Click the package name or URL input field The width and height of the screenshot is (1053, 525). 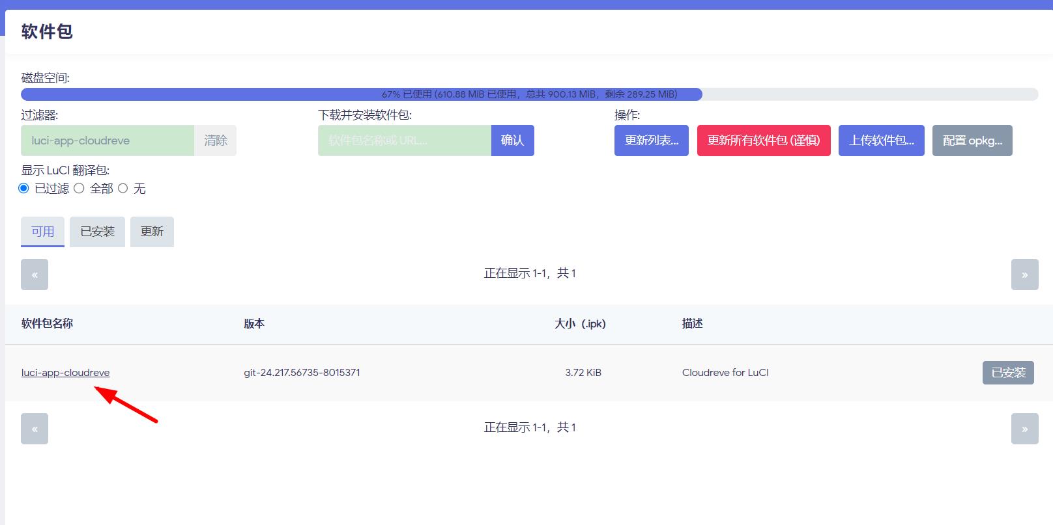[405, 141]
